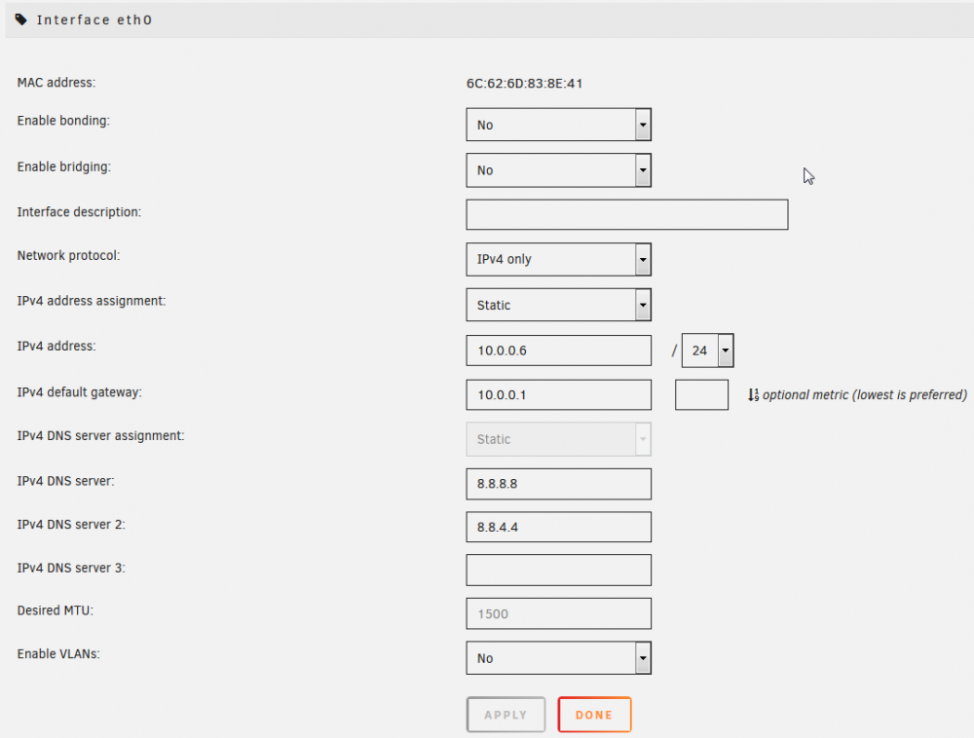Click the Apply button

click(506, 715)
